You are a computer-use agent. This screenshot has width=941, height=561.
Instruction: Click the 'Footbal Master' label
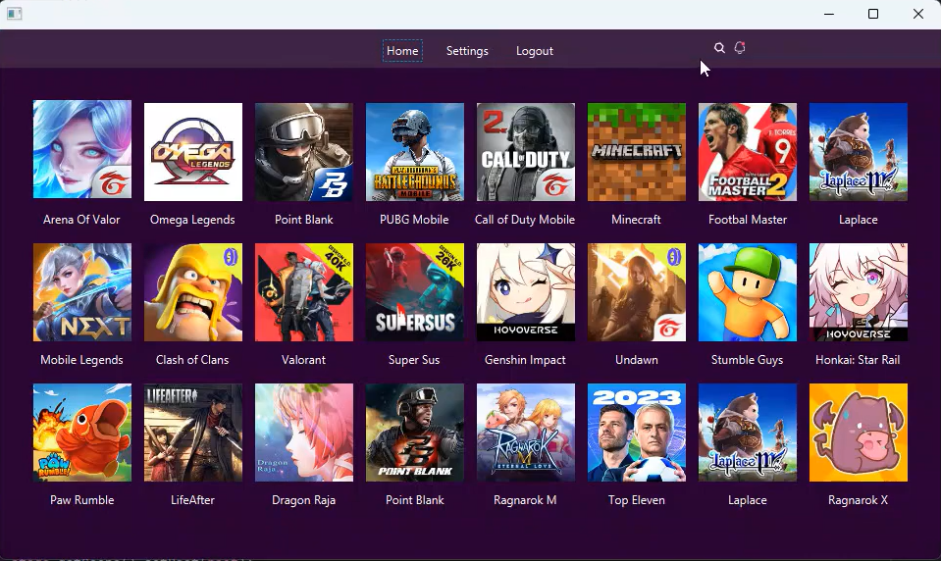click(x=748, y=220)
